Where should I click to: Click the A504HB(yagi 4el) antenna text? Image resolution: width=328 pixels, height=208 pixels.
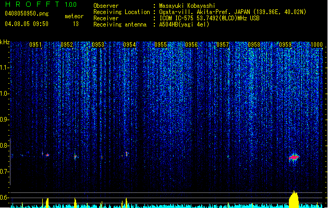[x=184, y=24]
